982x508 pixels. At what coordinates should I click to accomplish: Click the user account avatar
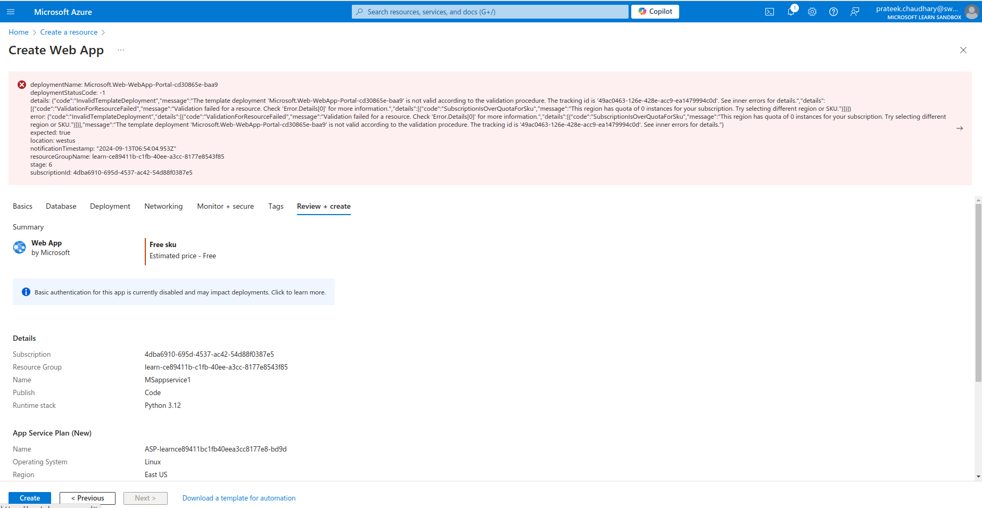pos(972,12)
